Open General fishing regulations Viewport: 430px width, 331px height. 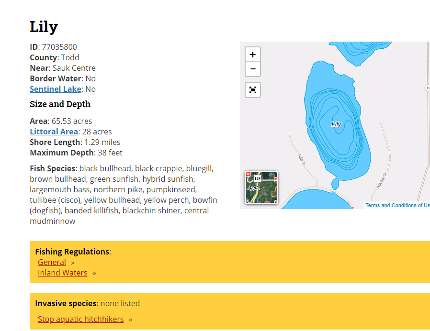(x=52, y=262)
